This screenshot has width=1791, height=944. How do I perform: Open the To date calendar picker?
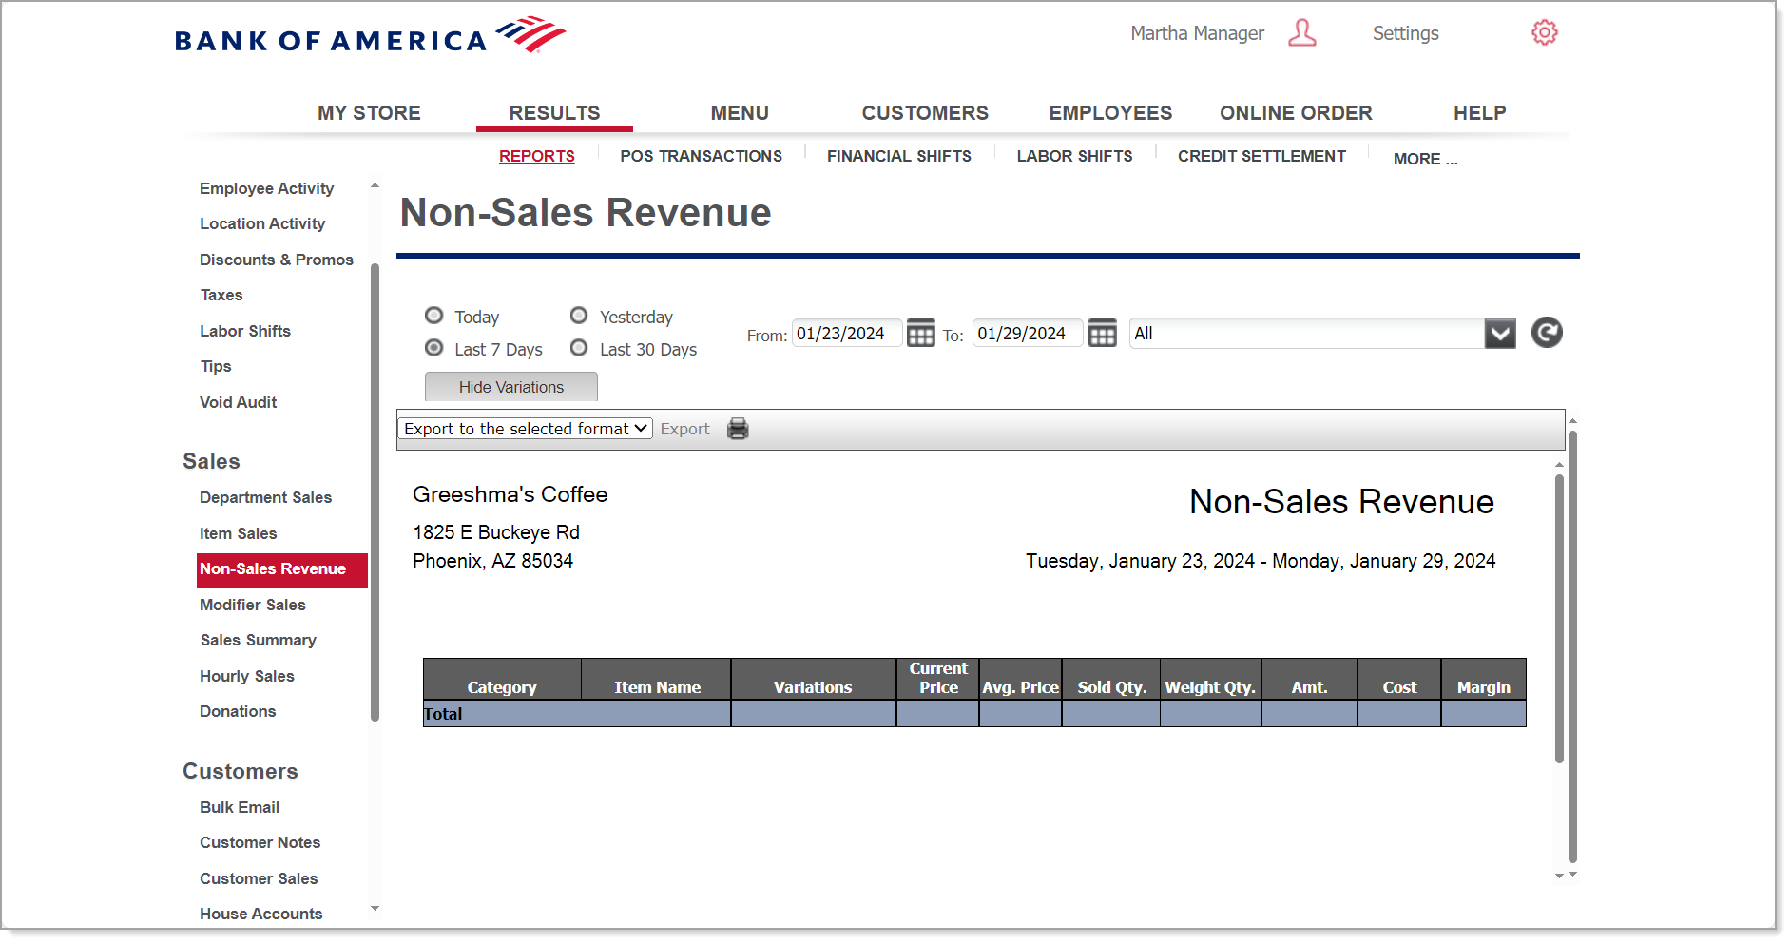tap(1102, 334)
